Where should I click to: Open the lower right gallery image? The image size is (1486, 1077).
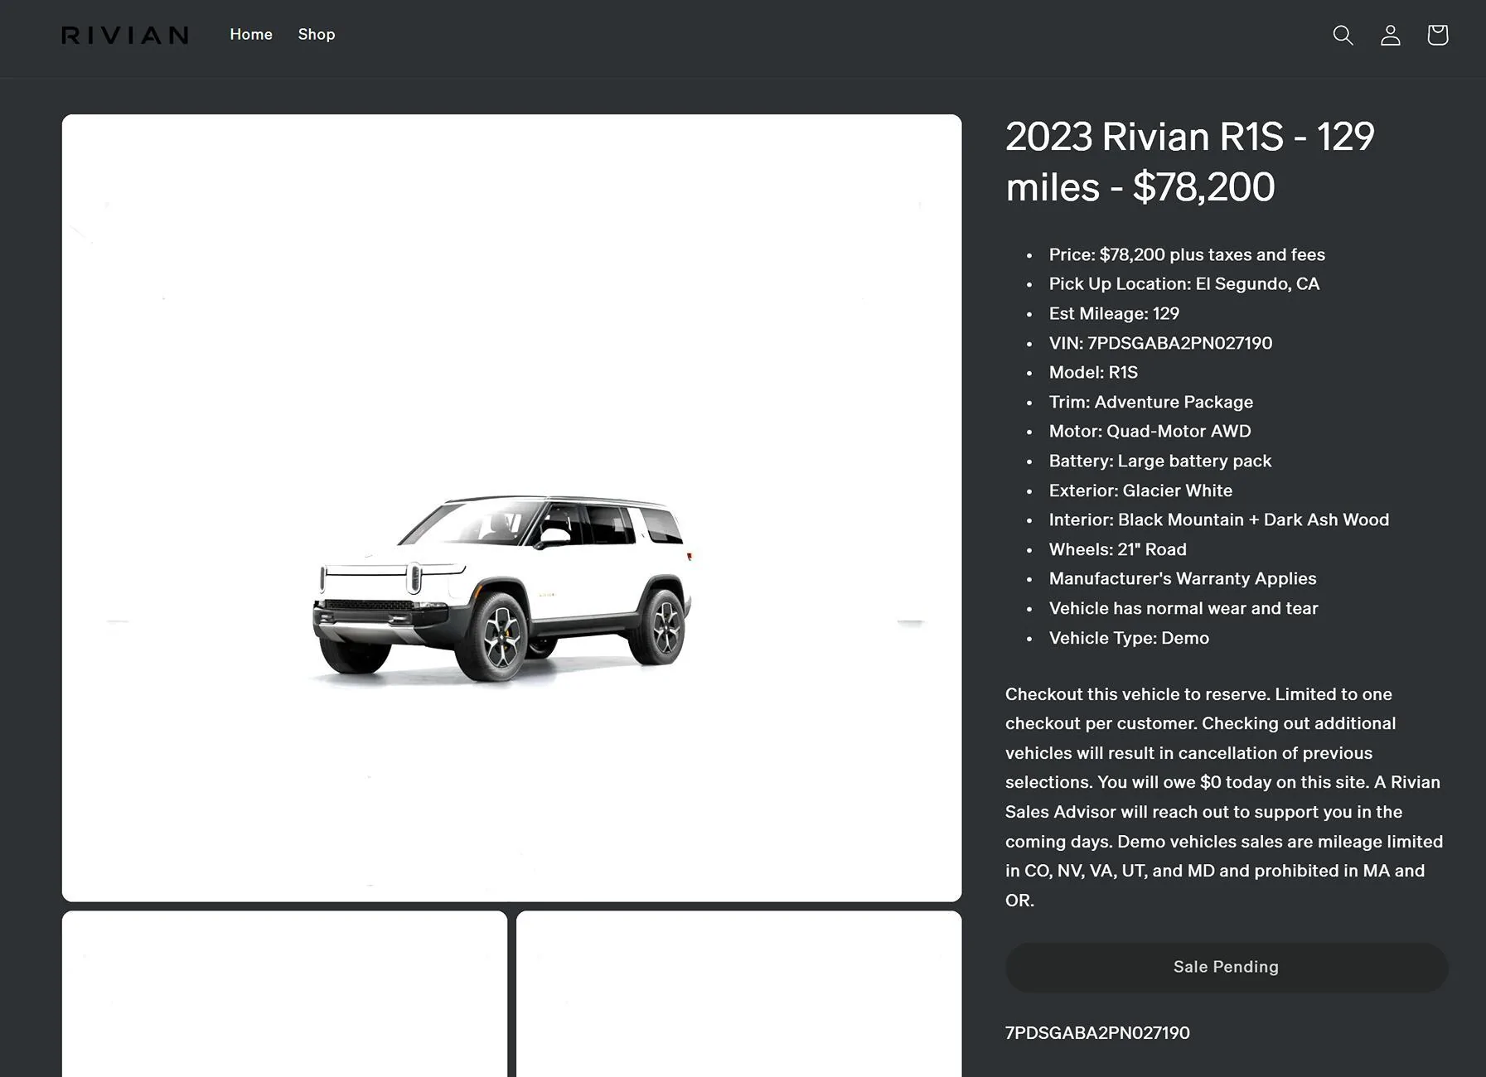738,994
